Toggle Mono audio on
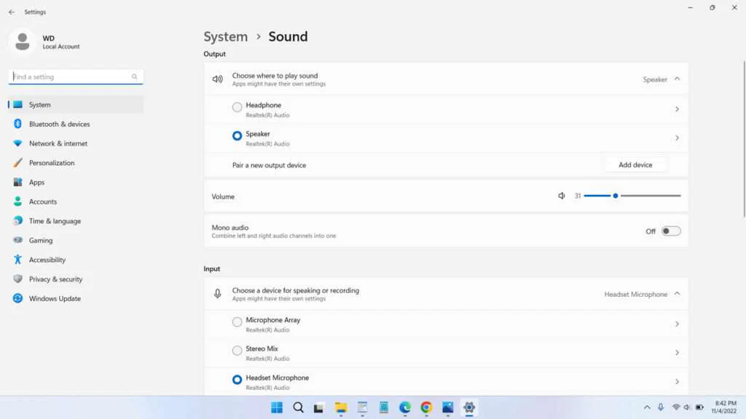The width and height of the screenshot is (746, 419). click(671, 230)
